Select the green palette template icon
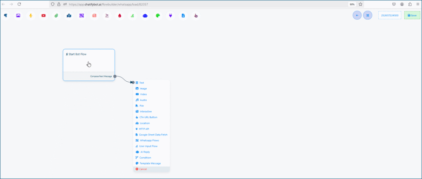Viewport: 422px width, 179px height. 157,16
